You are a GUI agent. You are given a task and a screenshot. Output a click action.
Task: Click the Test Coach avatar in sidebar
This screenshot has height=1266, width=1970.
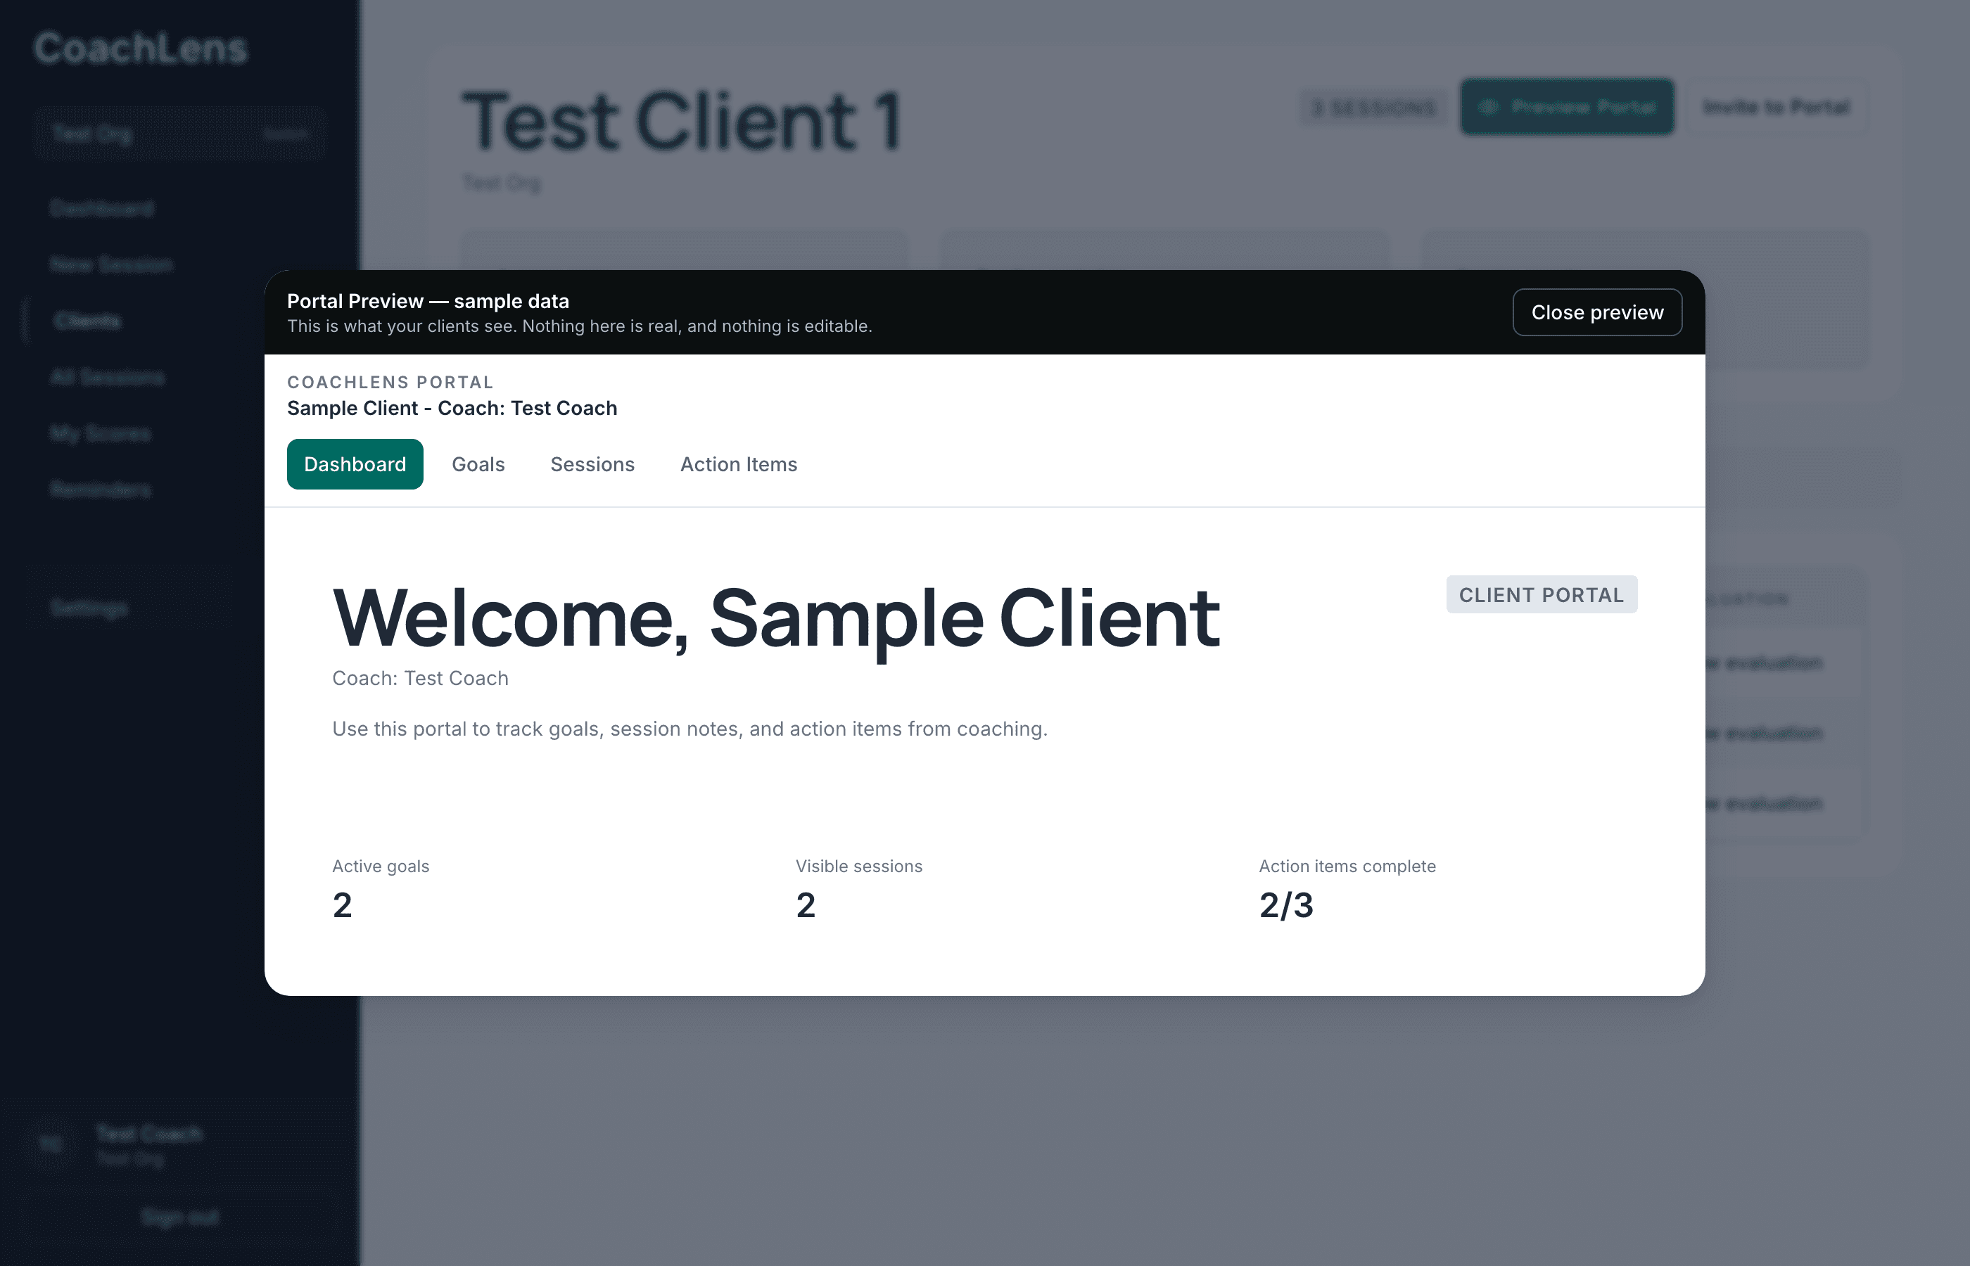click(51, 1144)
